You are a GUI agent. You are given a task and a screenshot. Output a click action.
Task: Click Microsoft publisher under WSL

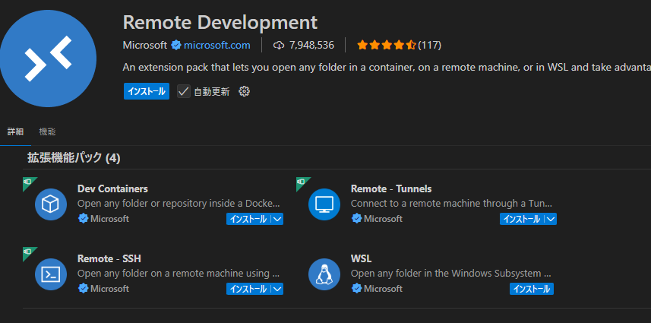[383, 288]
